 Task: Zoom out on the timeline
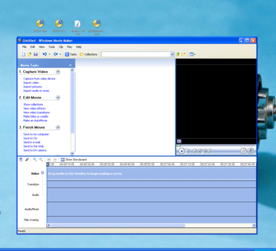pos(41,160)
